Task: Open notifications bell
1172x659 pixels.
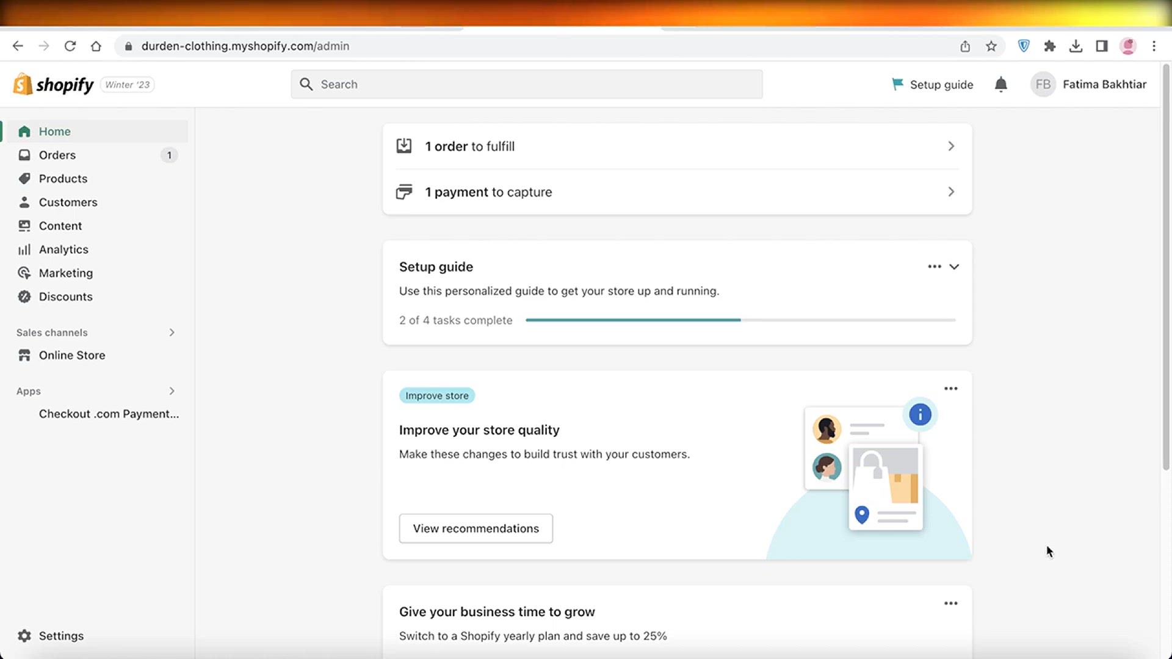Action: pyautogui.click(x=1001, y=84)
